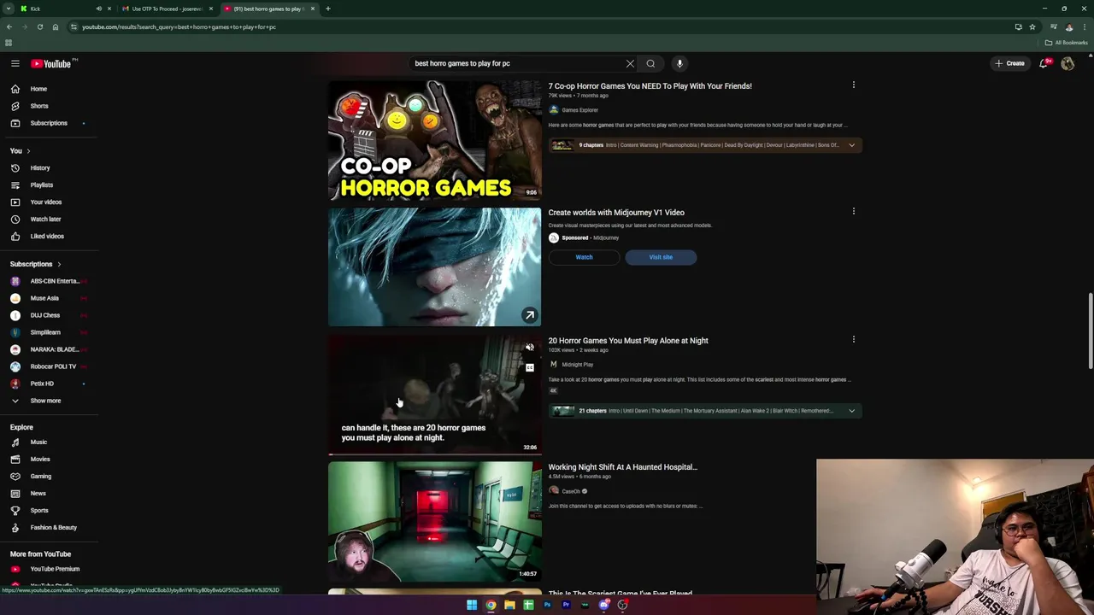The image size is (1094, 615).
Task: Open the haunted hospital video thumbnail
Action: (x=434, y=522)
